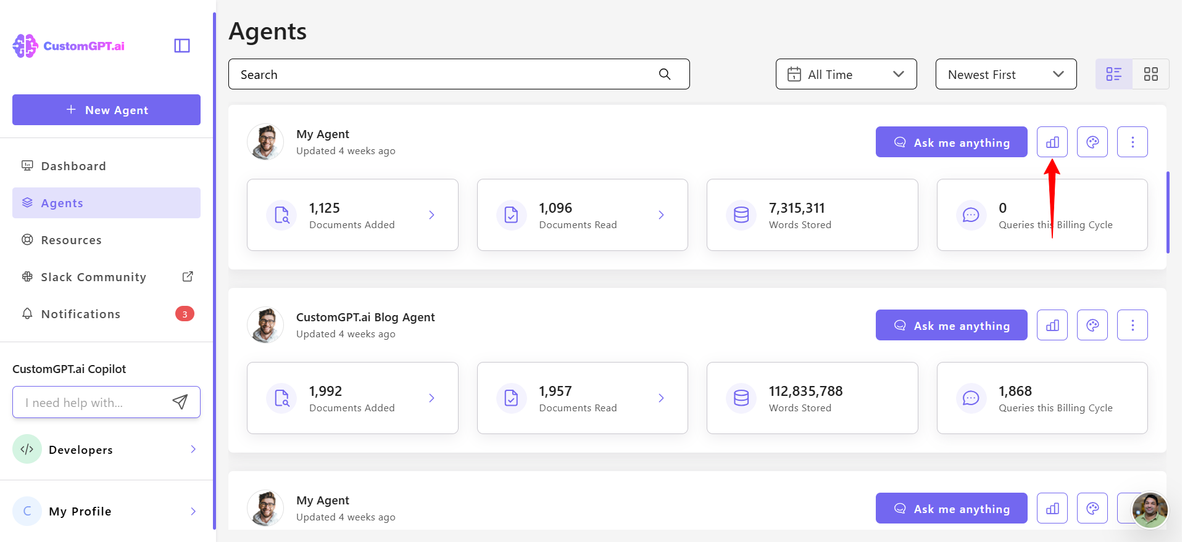Click the CustomGPT.ai logo
Screen dimensions: 1185x542
(x=69, y=46)
